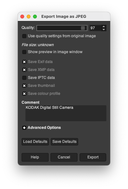Cancel the JPEG export dialog
The image size is (128, 189).
click(x=64, y=157)
